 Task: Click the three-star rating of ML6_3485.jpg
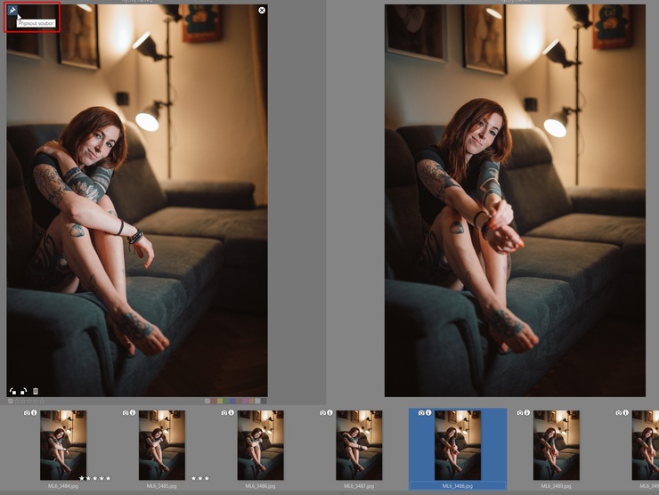click(x=200, y=478)
